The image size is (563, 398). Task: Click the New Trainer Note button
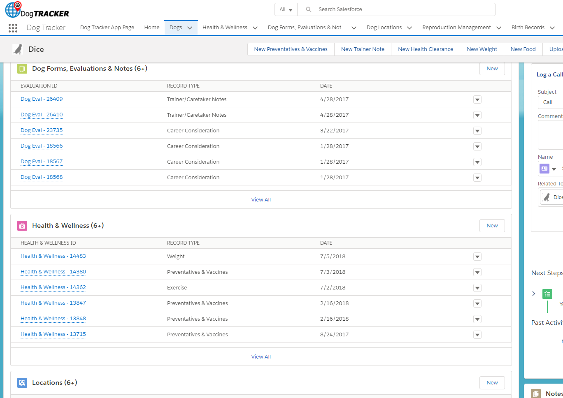click(x=363, y=49)
